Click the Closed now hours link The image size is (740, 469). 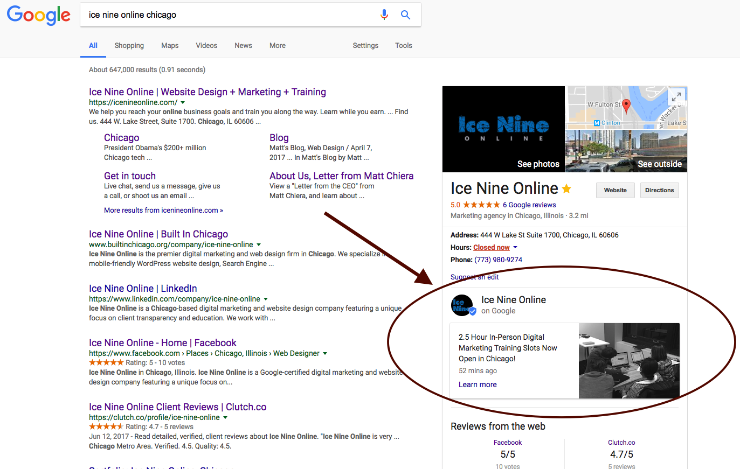point(492,248)
